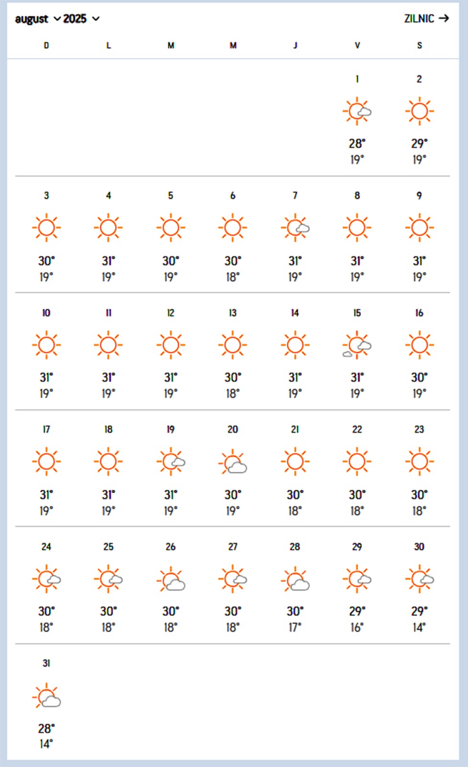The image size is (468, 767).
Task: Click day 19 date label
Action: coord(171,430)
